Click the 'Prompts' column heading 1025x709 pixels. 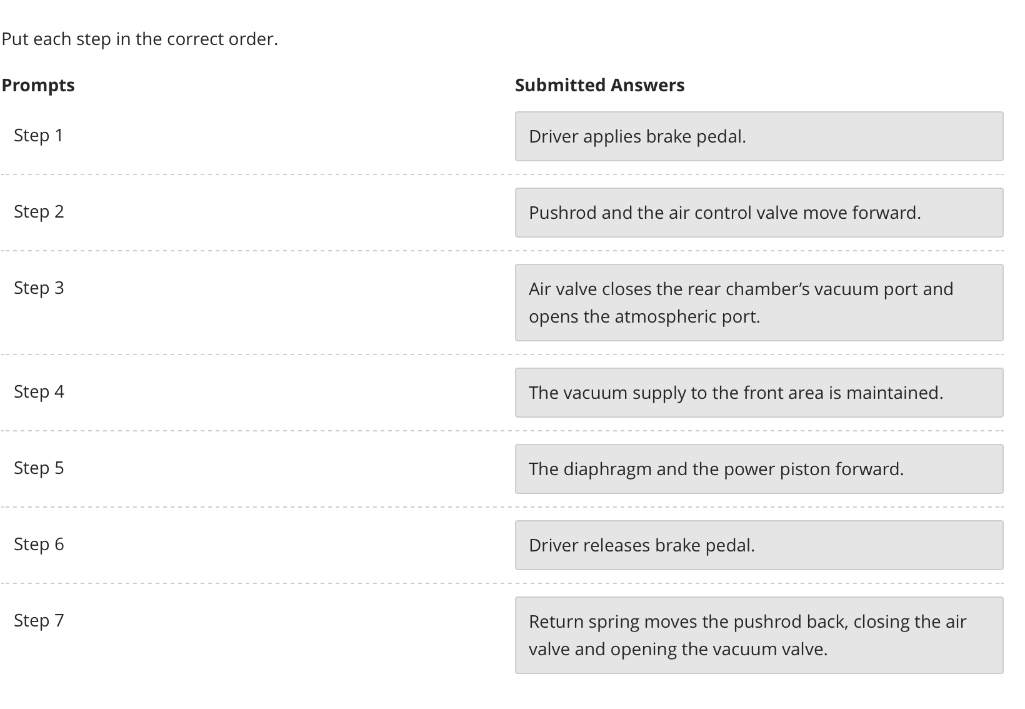38,85
